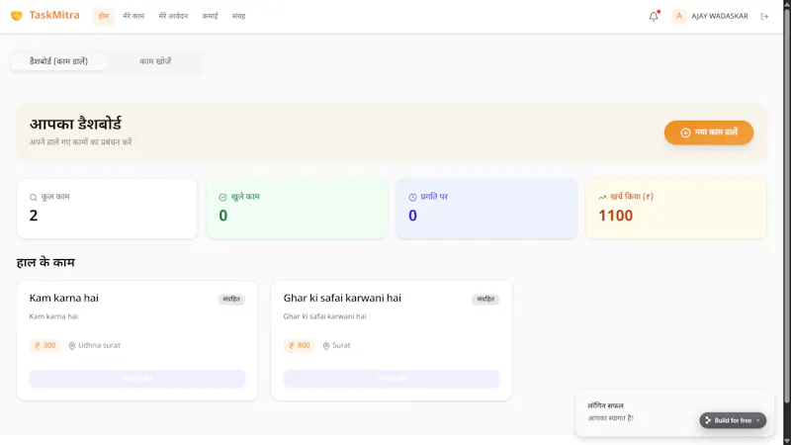
Task: Click location pin beside Udhna surat
Action: click(x=72, y=345)
